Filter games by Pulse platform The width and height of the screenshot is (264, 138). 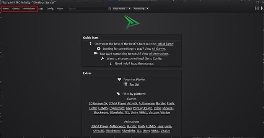157,108
